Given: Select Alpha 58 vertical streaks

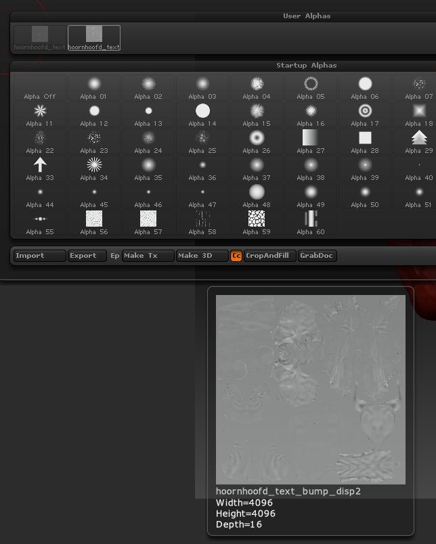Looking at the screenshot, I should click(x=202, y=223).
